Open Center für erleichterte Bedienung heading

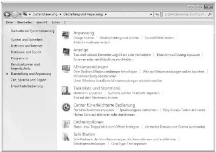[x=104, y=105]
